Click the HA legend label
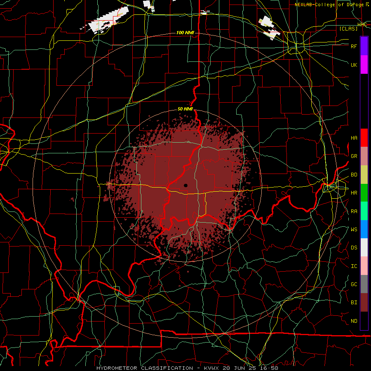The image size is (371, 371). click(x=354, y=138)
